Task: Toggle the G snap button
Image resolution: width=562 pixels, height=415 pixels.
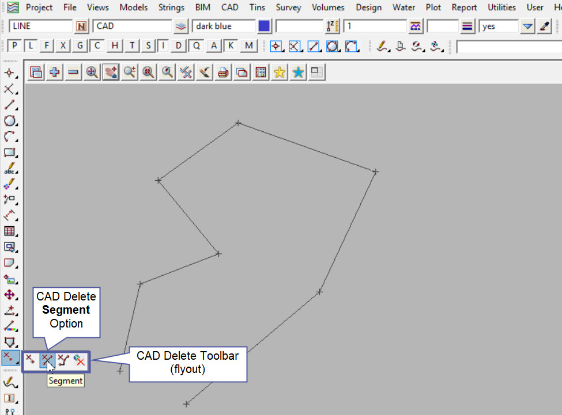Action: click(x=80, y=46)
